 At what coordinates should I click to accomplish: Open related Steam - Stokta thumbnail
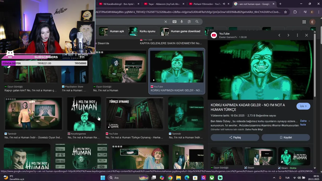[294, 156]
